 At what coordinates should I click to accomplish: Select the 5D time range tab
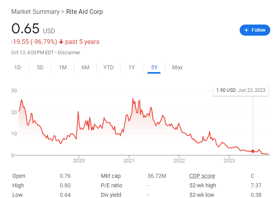pos(40,67)
